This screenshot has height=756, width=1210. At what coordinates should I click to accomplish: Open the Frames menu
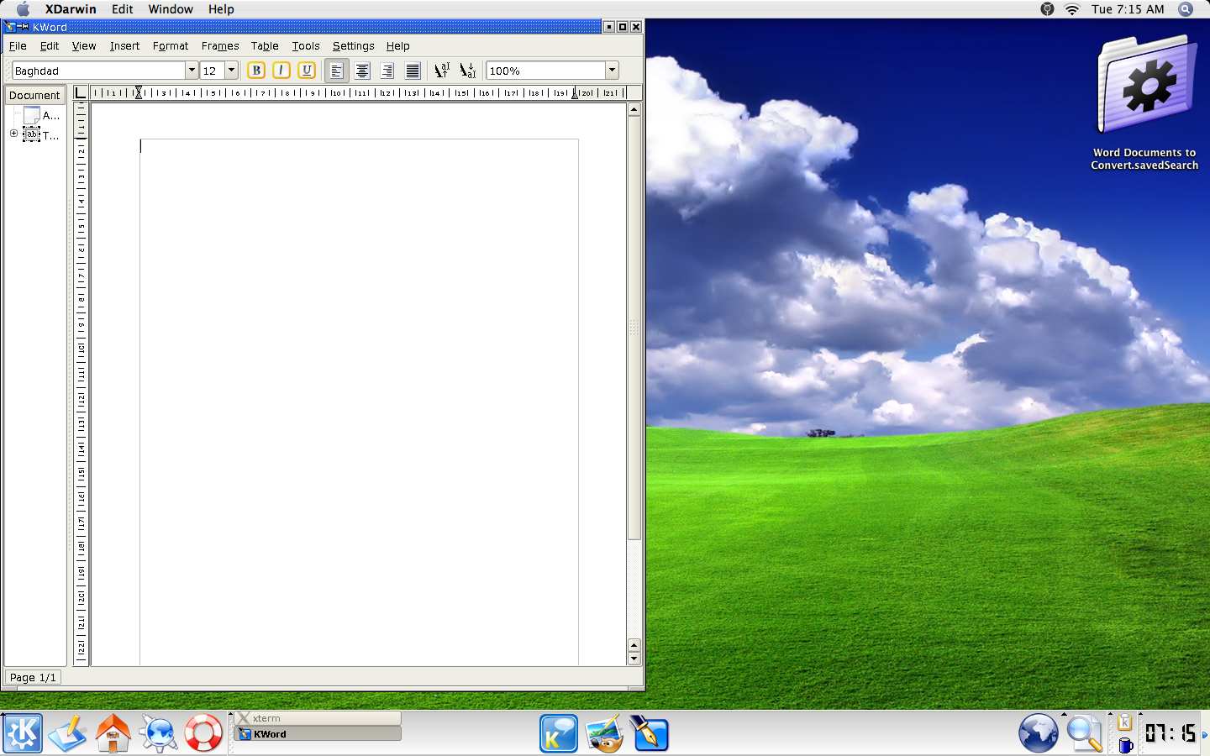click(x=220, y=46)
